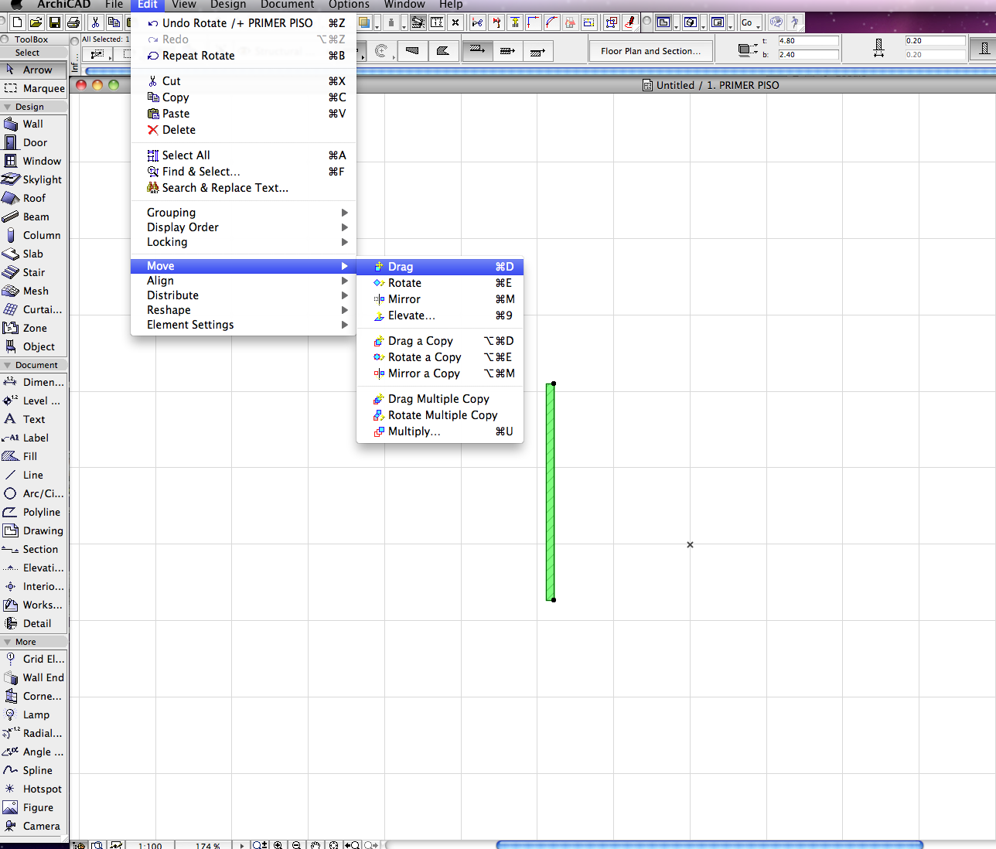Screen dimensions: 996x849
Task: Click the Print icon in toolbar
Action: click(73, 22)
